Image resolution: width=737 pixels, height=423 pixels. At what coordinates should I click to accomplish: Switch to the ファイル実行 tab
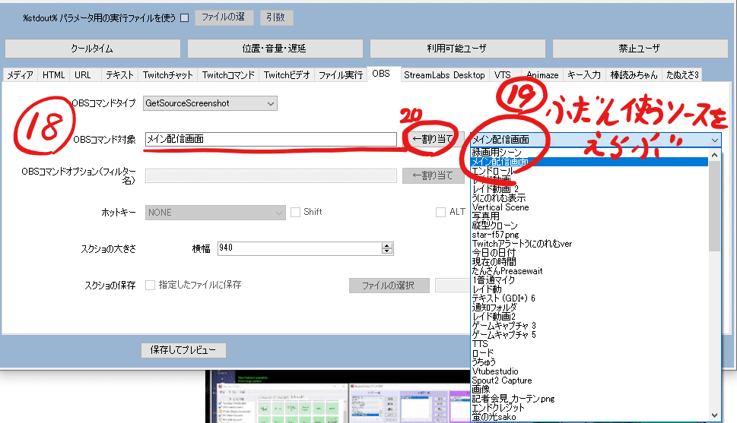(x=341, y=74)
